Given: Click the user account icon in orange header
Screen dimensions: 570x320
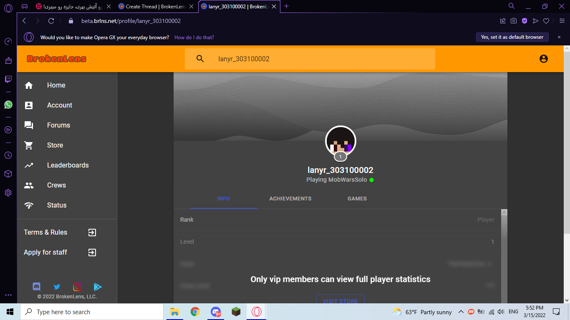Looking at the screenshot, I should (x=543, y=59).
